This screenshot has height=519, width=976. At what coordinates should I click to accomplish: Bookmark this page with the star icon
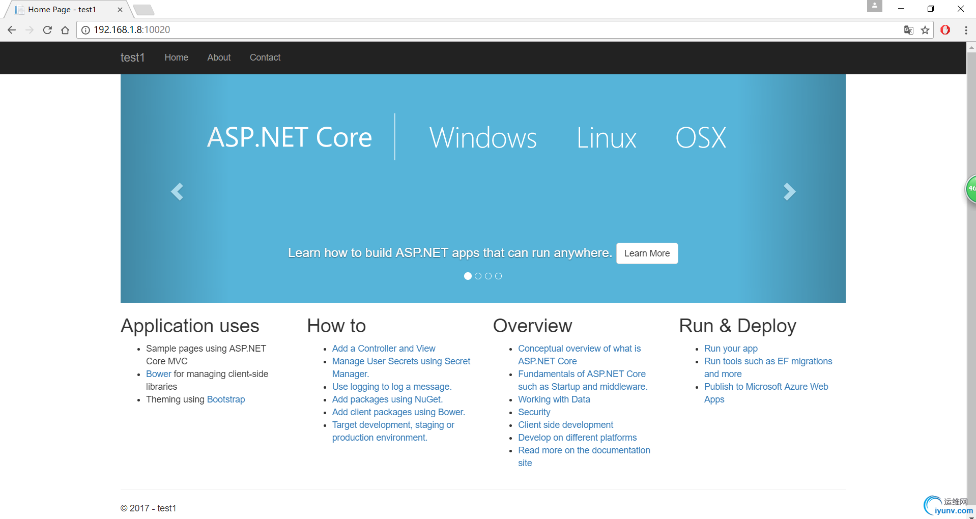pos(925,30)
